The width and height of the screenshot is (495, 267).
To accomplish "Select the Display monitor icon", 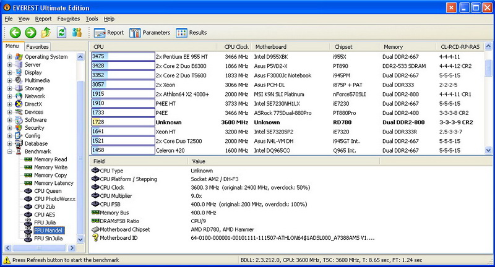I will [19, 72].
